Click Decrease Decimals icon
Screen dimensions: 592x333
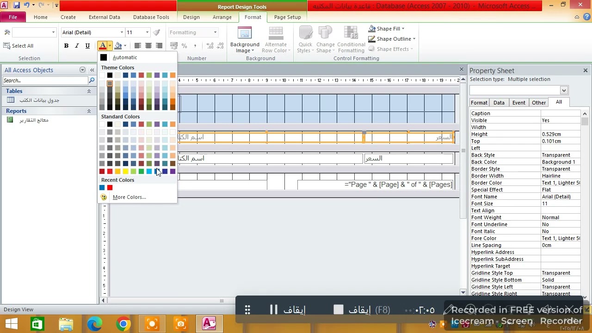221,46
